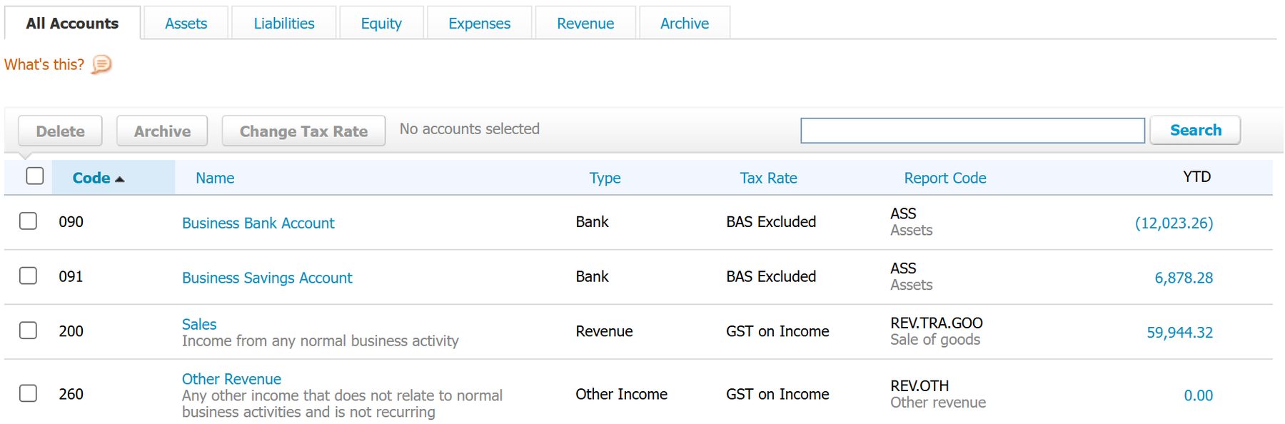The image size is (1285, 424).
Task: Open the Assets tab
Action: tap(186, 23)
